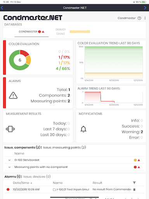
Task: Click 'Success: 0' notification count
Action: point(132,126)
